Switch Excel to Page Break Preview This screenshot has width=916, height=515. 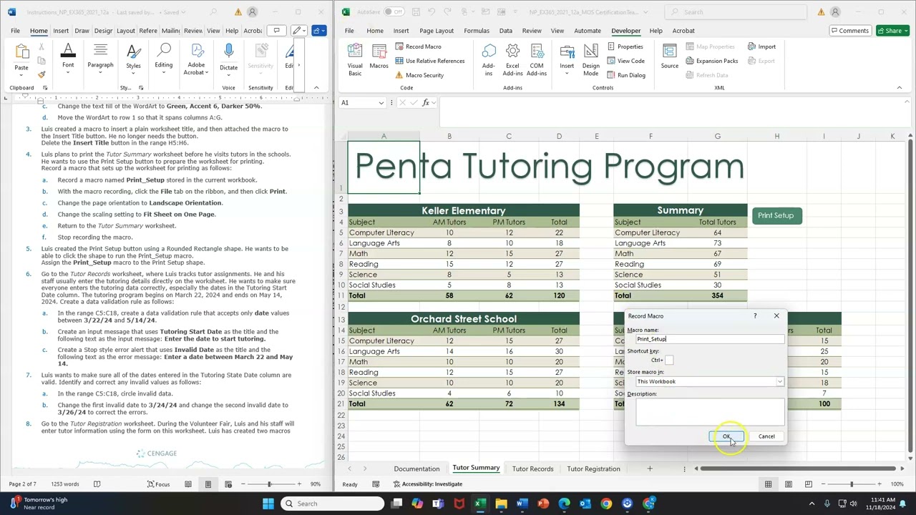pos(809,484)
